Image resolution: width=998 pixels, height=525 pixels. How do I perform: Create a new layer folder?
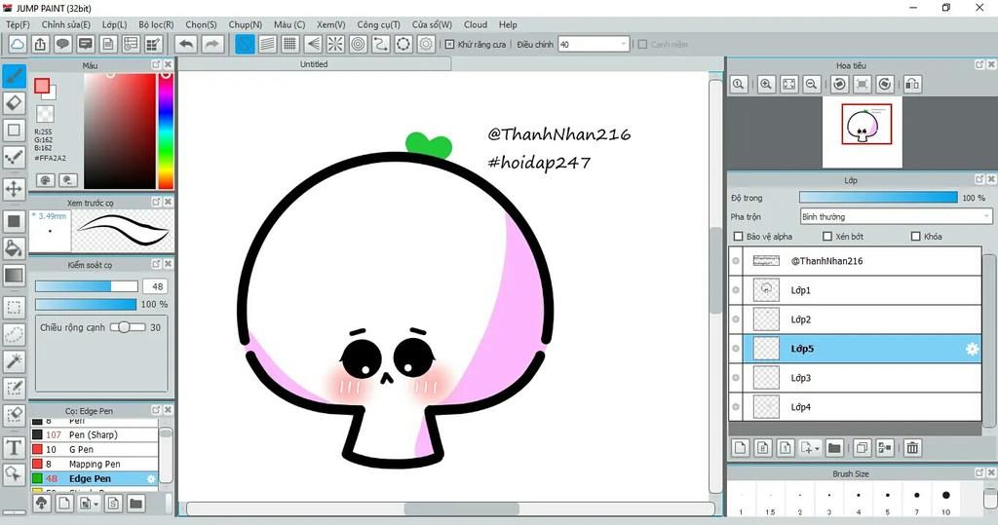(834, 448)
